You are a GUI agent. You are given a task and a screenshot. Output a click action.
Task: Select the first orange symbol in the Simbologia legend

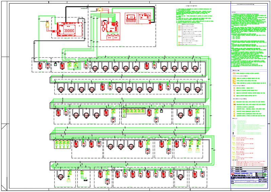tap(234, 73)
